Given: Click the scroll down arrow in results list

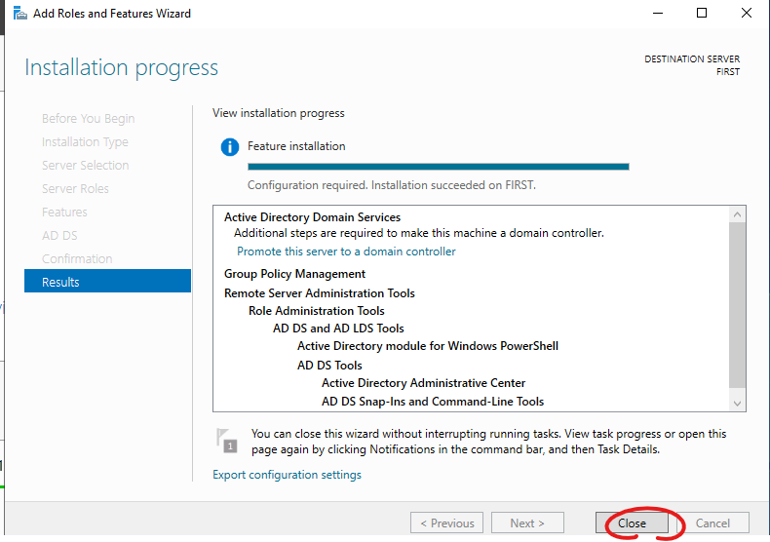Looking at the screenshot, I should pos(737,403).
